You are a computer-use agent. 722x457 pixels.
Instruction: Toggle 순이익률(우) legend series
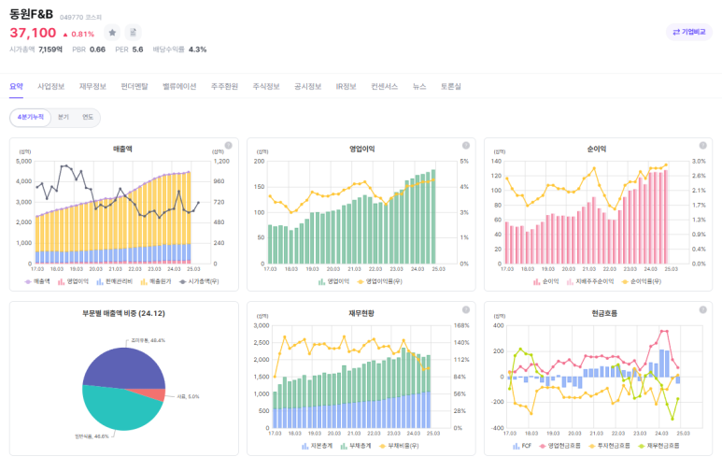point(642,281)
